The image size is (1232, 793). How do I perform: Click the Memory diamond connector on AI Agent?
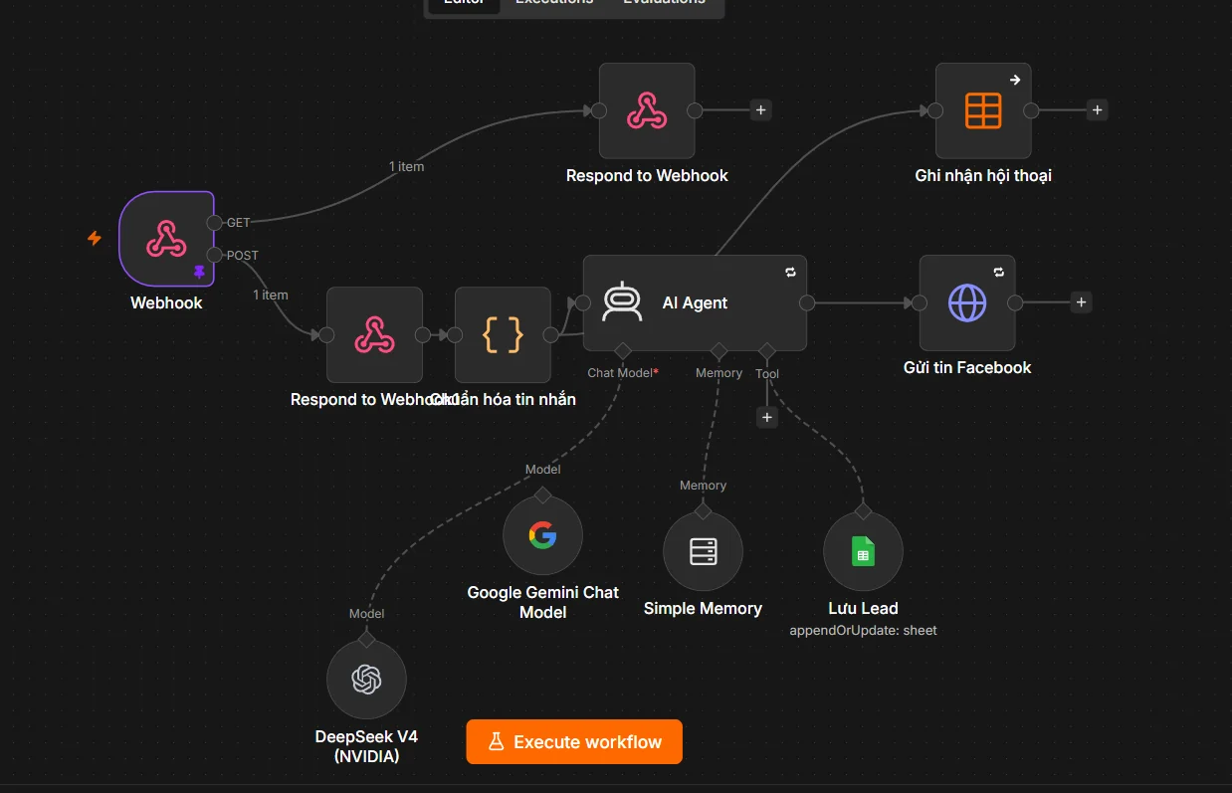719,350
